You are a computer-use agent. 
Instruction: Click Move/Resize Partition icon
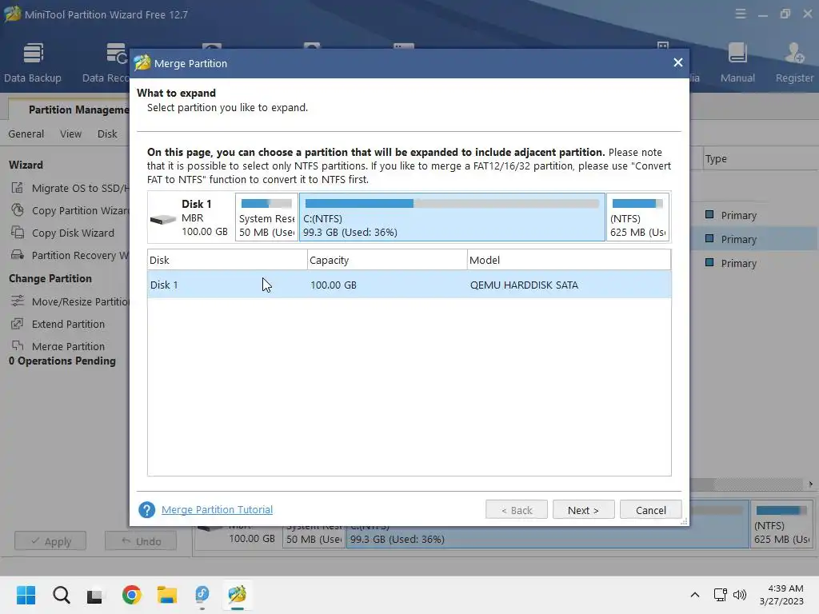coord(18,301)
